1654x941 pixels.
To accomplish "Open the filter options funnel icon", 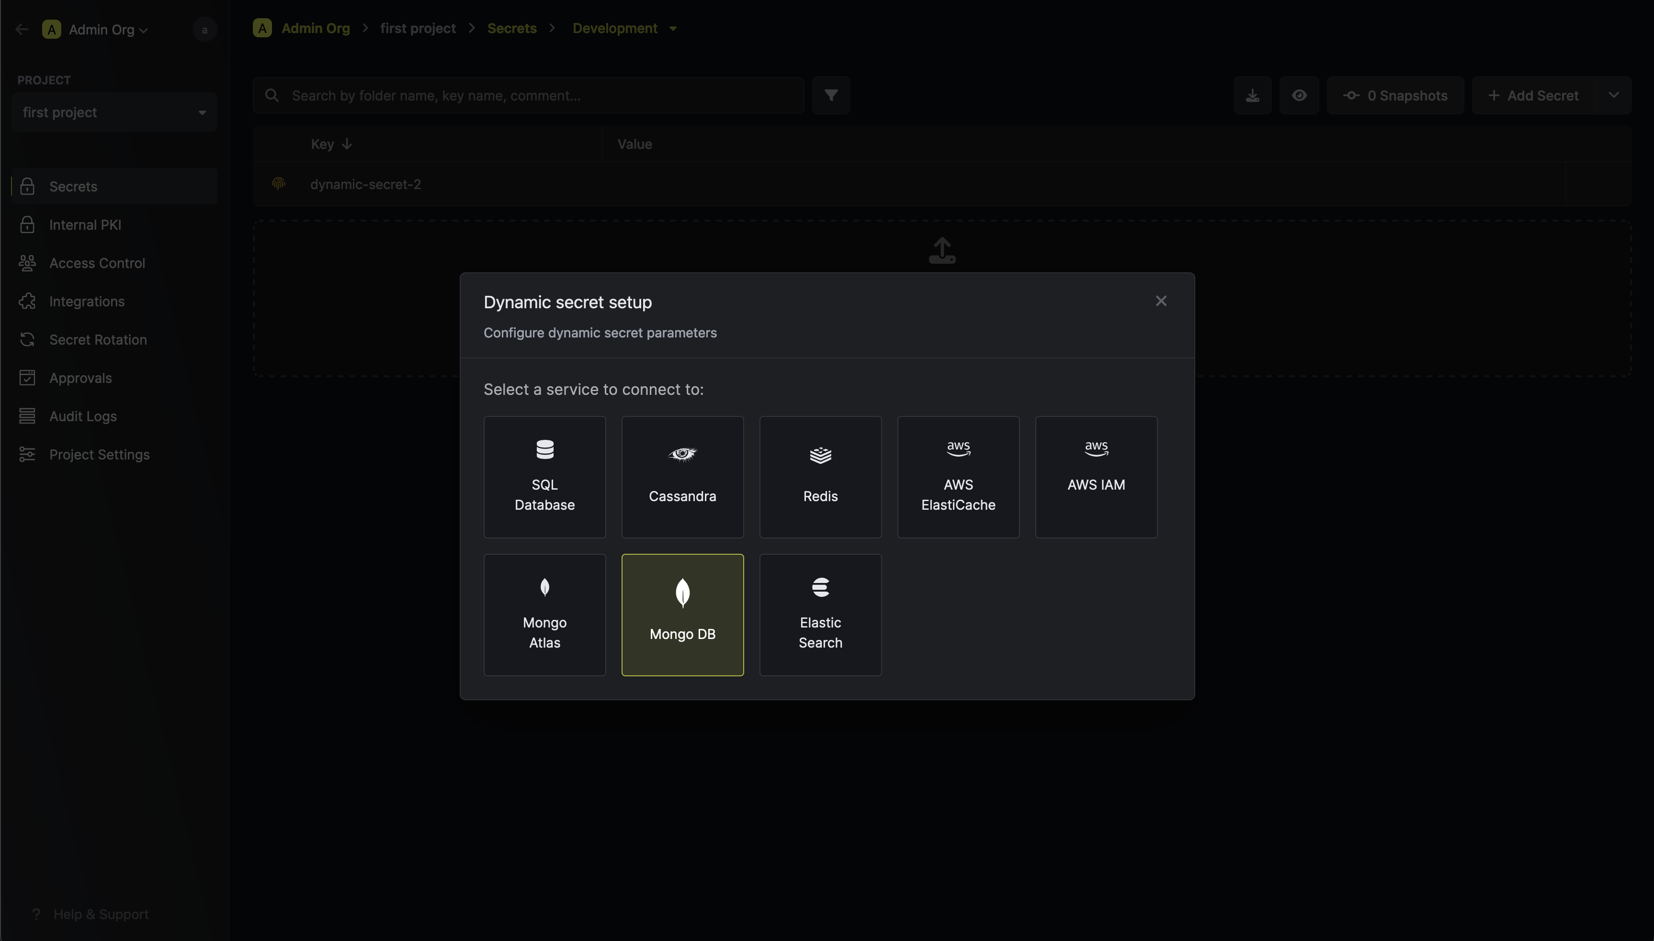I will [x=831, y=96].
